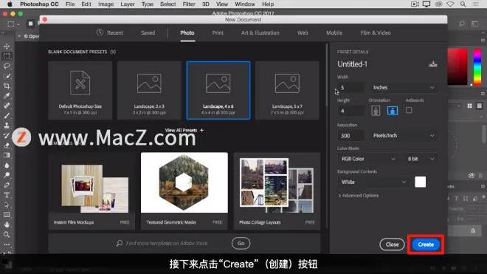Click the Create button
Image resolution: width=487 pixels, height=274 pixels.
pyautogui.click(x=426, y=244)
